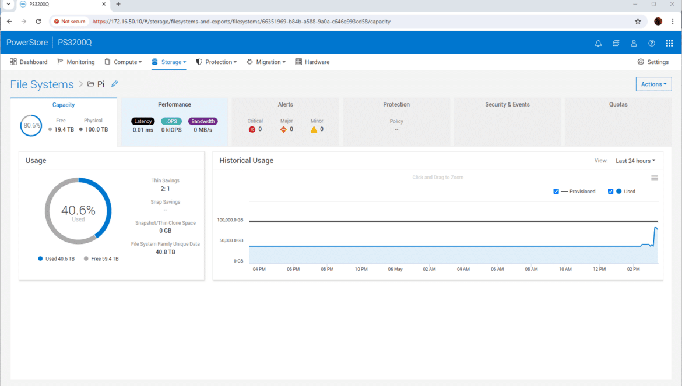Open a new browser tab
This screenshot has width=682, height=386.
[118, 4]
